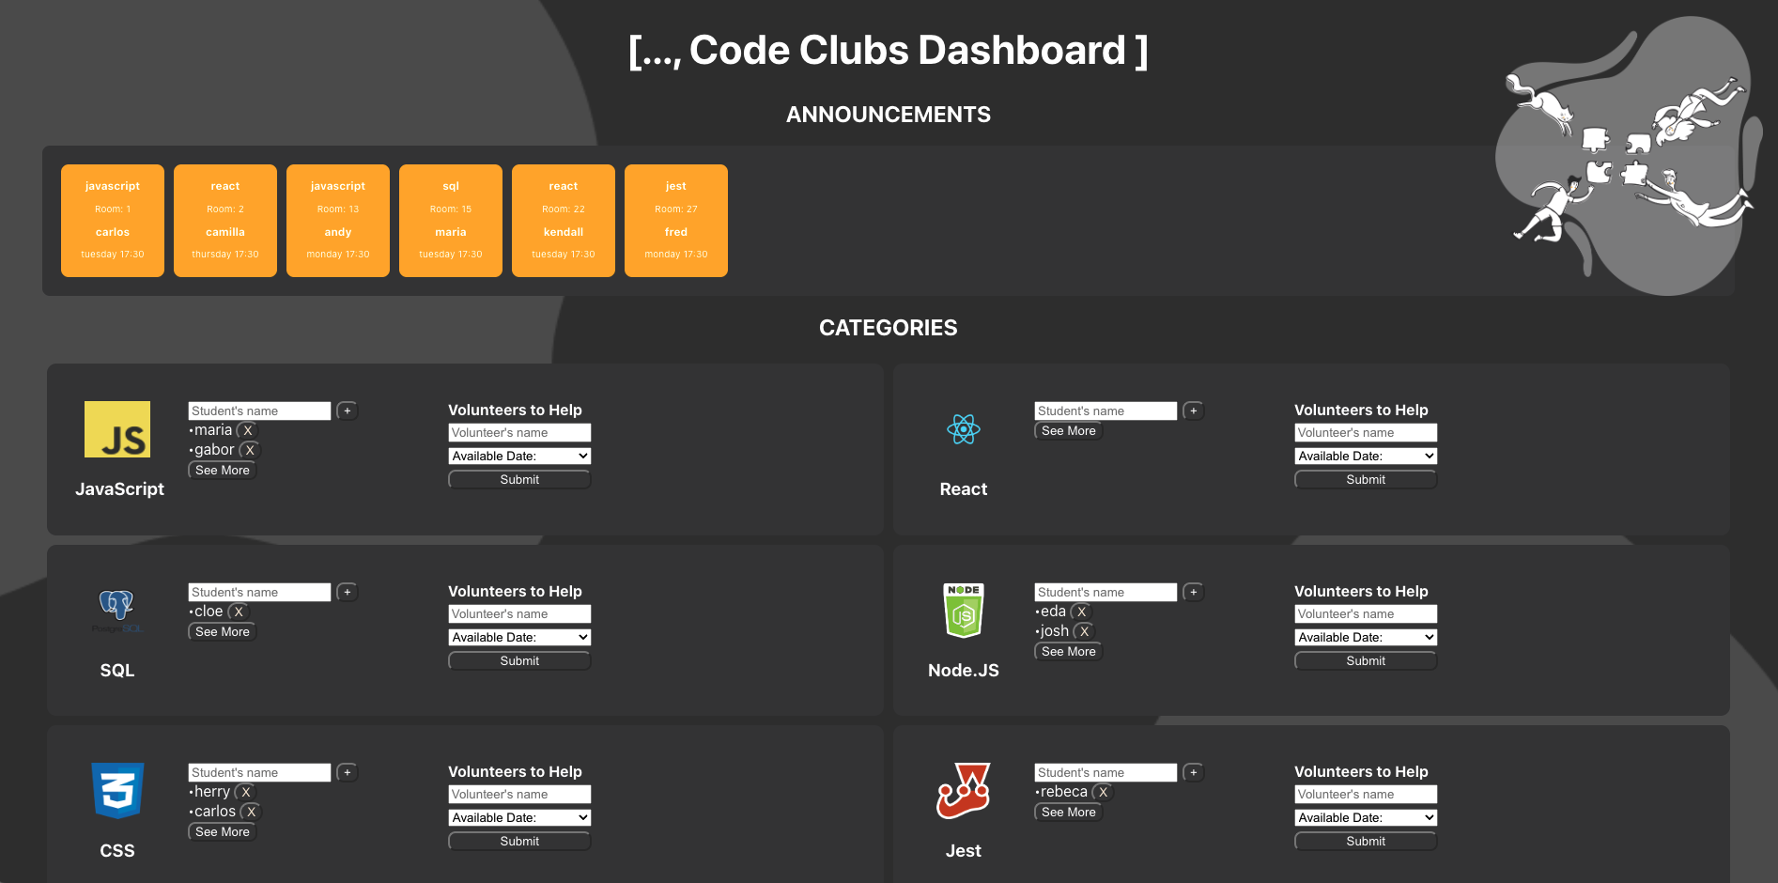
Task: Remove student herry with X button
Action: [246, 792]
